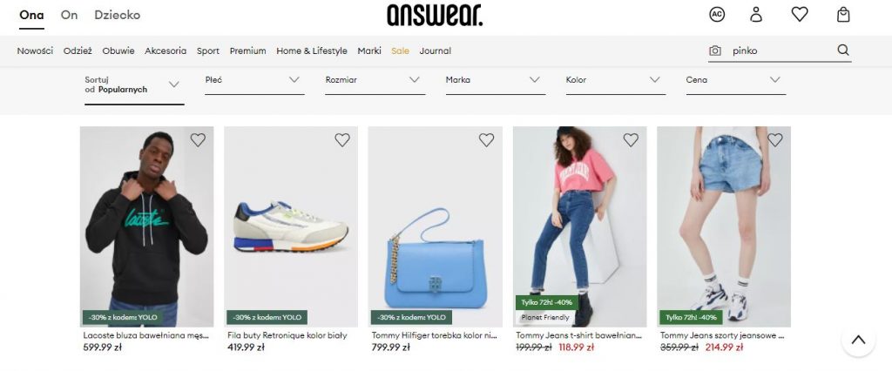The height and width of the screenshot is (371, 892).
Task: Favorite the Lacoste hoodie with heart
Action: point(198,140)
